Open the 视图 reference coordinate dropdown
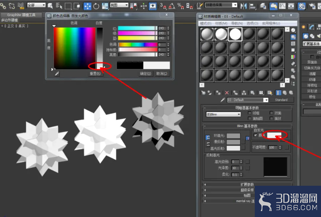321x217 pixels. click(x=119, y=5)
